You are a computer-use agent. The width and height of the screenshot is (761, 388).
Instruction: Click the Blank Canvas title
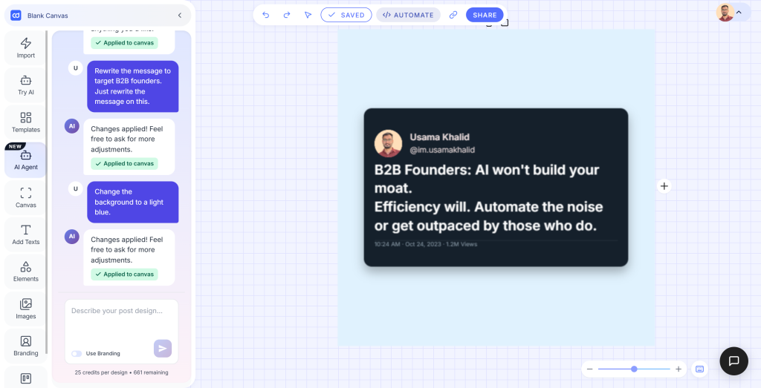48,16
